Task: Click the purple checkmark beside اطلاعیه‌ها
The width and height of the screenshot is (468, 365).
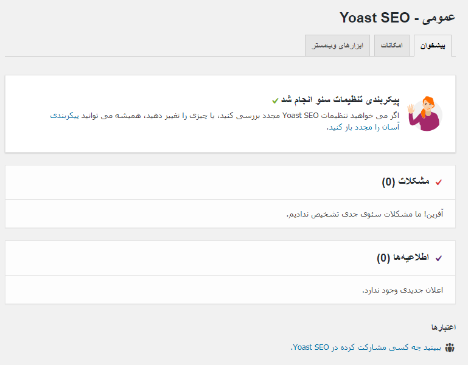Action: click(438, 258)
